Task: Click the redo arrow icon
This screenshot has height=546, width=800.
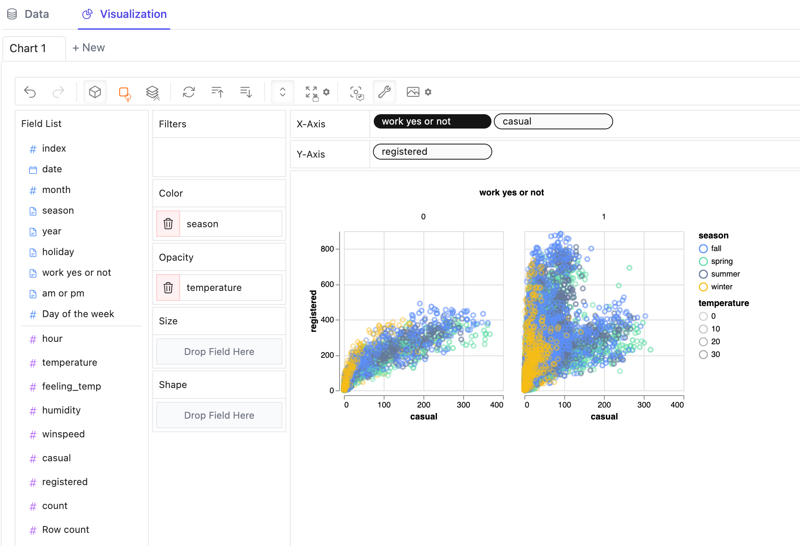Action: (58, 92)
